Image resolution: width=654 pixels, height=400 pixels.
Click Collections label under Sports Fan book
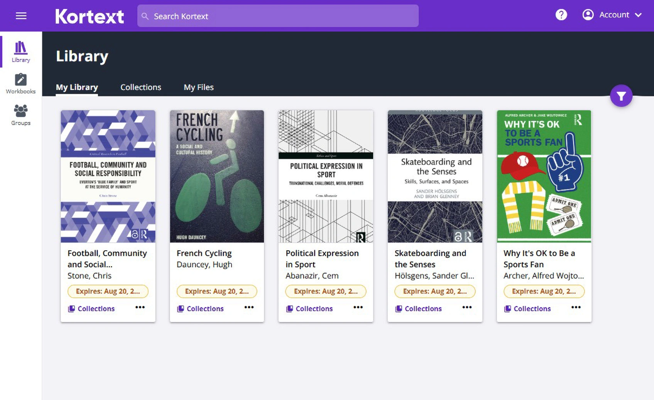click(x=532, y=309)
